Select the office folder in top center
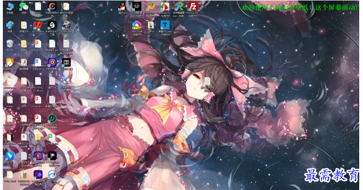Screen dimensions: 363x190 [x=151, y=25]
